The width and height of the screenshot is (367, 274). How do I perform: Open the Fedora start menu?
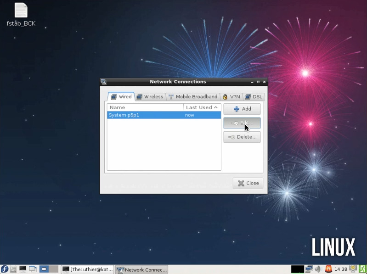(x=4, y=269)
